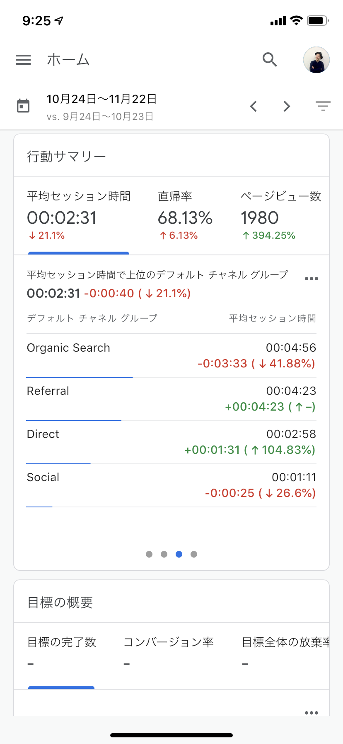Select the 目標の完了数 metric tab
343x744 pixels.
(61, 652)
